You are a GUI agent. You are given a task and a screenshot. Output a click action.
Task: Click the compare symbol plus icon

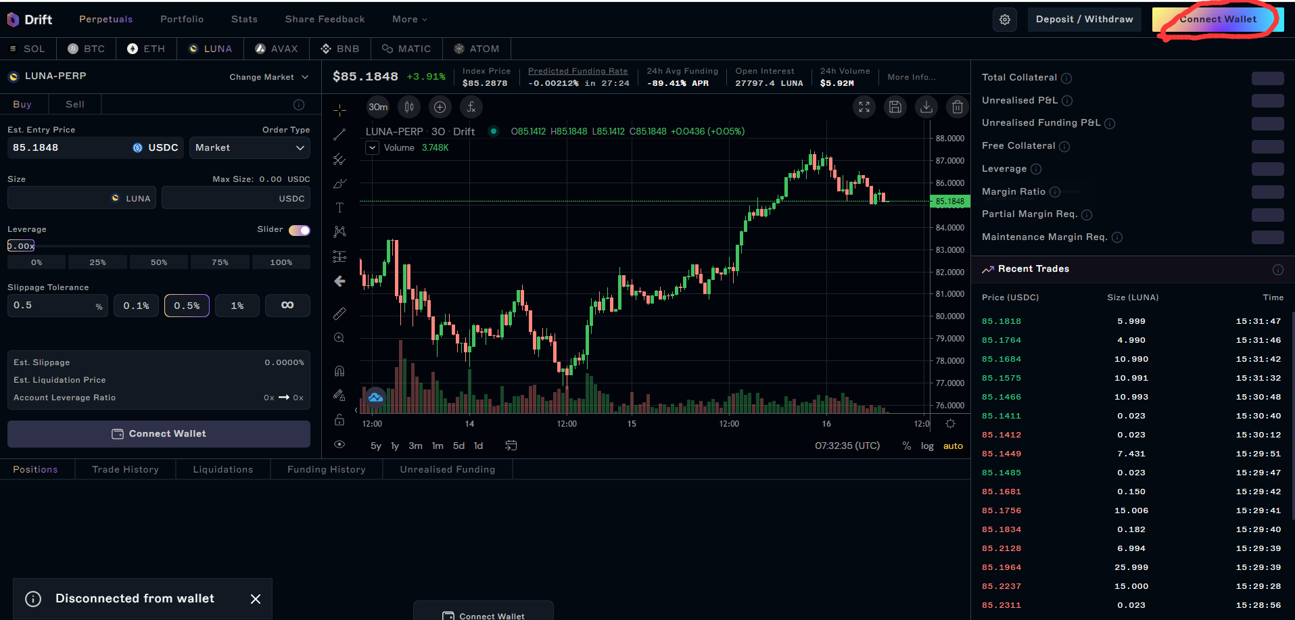[440, 107]
